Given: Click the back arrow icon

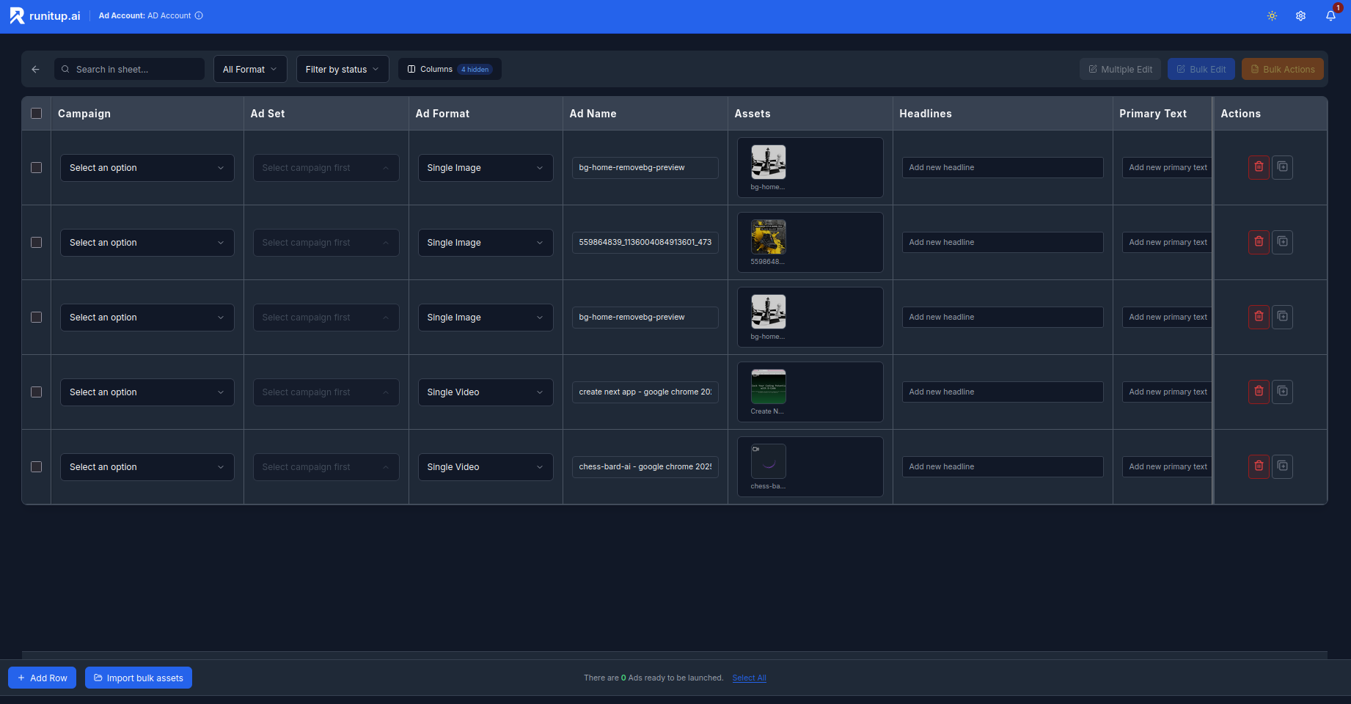Looking at the screenshot, I should pyautogui.click(x=35, y=70).
